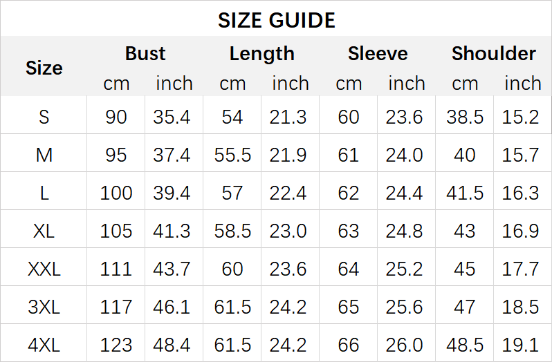The image size is (552, 362).
Task: Select the Size header cell
Action: point(44,68)
